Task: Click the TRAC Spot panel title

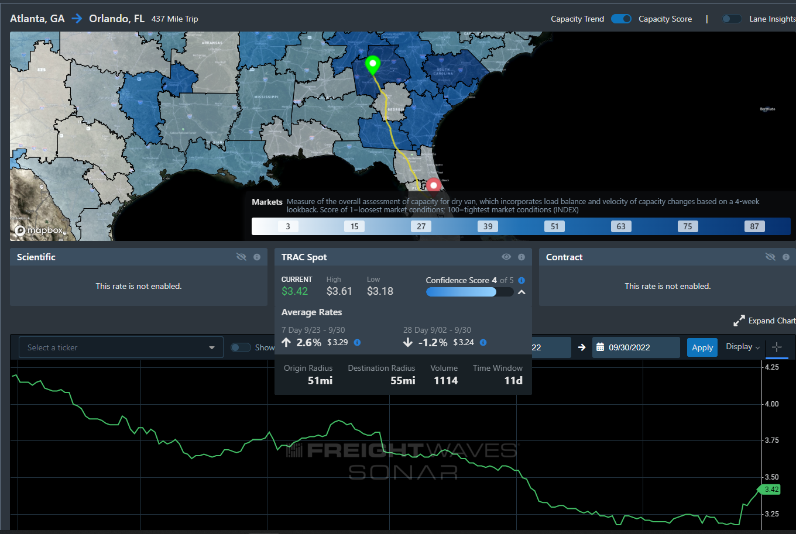Action: coord(304,257)
